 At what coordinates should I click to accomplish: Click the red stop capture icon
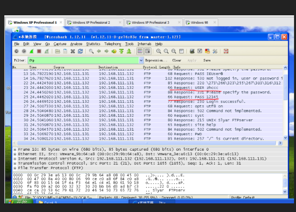coord(39,51)
